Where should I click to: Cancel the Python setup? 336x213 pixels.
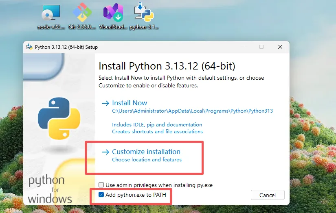[x=268, y=195]
